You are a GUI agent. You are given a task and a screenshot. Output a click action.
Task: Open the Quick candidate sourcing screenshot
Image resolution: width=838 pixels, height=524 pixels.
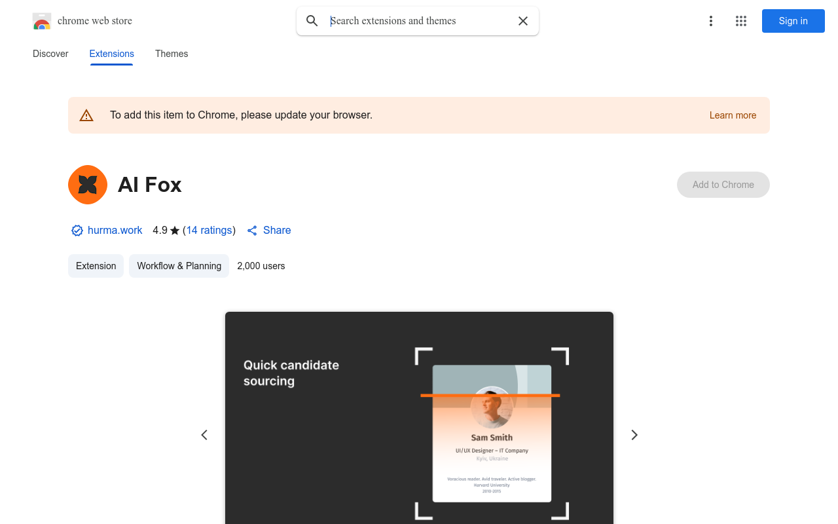(419, 418)
